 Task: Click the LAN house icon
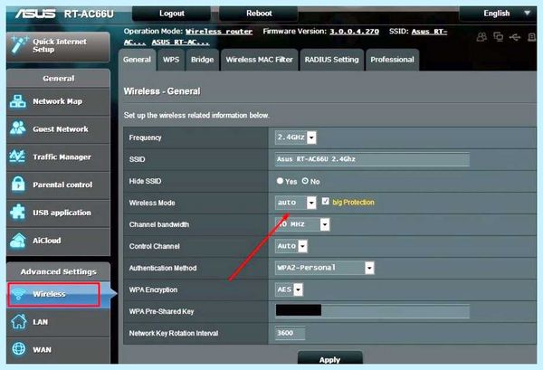[x=19, y=321]
